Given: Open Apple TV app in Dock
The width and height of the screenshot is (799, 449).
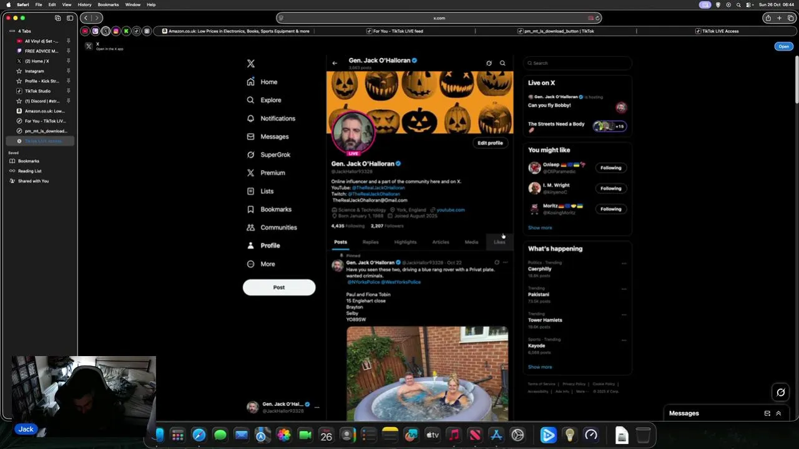Looking at the screenshot, I should click(433, 435).
